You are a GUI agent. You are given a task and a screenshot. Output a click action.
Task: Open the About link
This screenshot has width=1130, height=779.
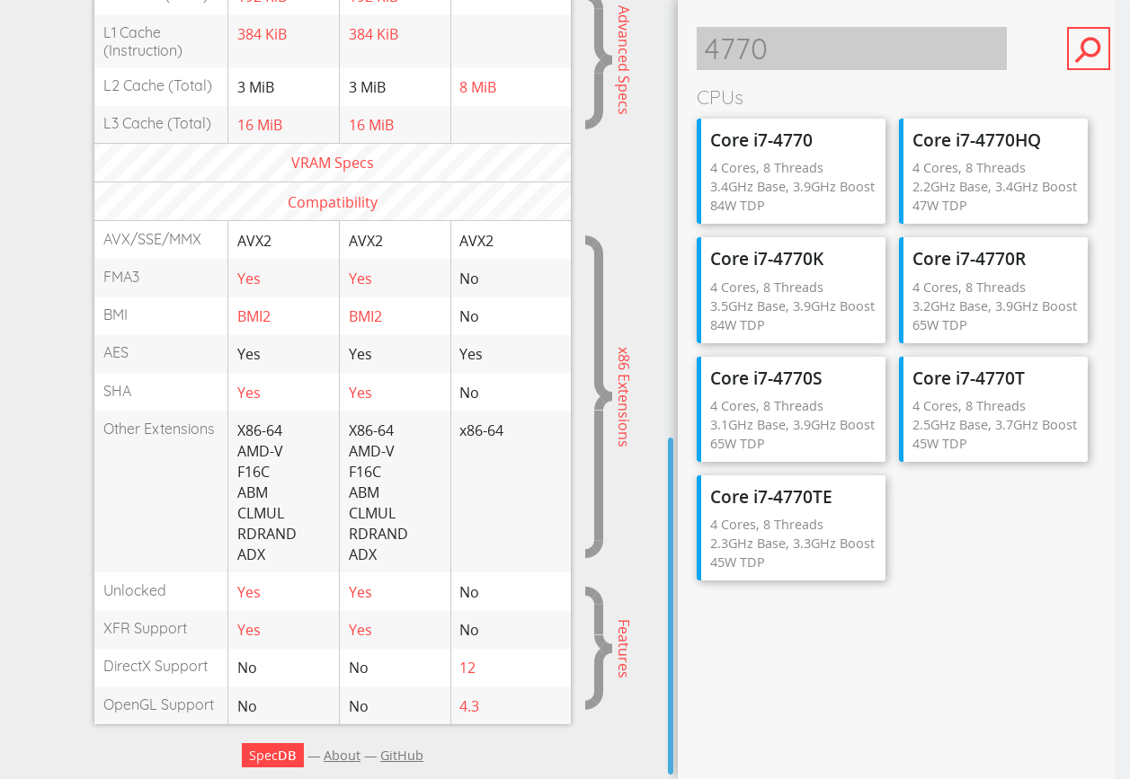(342, 756)
